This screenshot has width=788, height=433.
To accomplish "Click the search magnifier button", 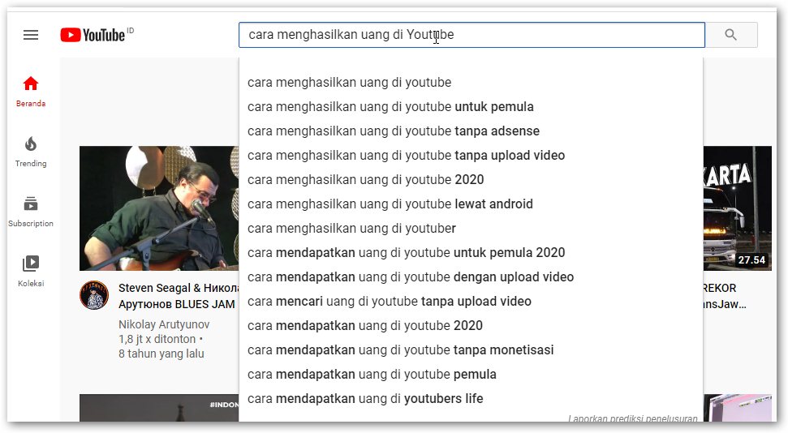I will (730, 35).
